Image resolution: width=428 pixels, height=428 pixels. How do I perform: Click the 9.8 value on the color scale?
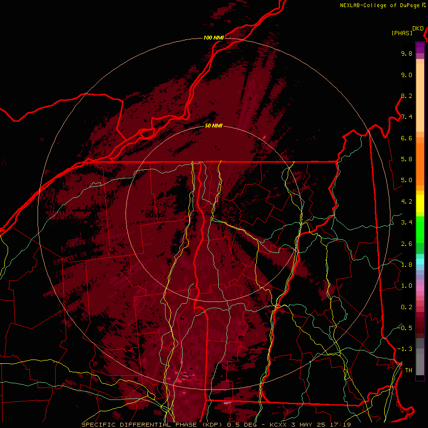pos(407,53)
